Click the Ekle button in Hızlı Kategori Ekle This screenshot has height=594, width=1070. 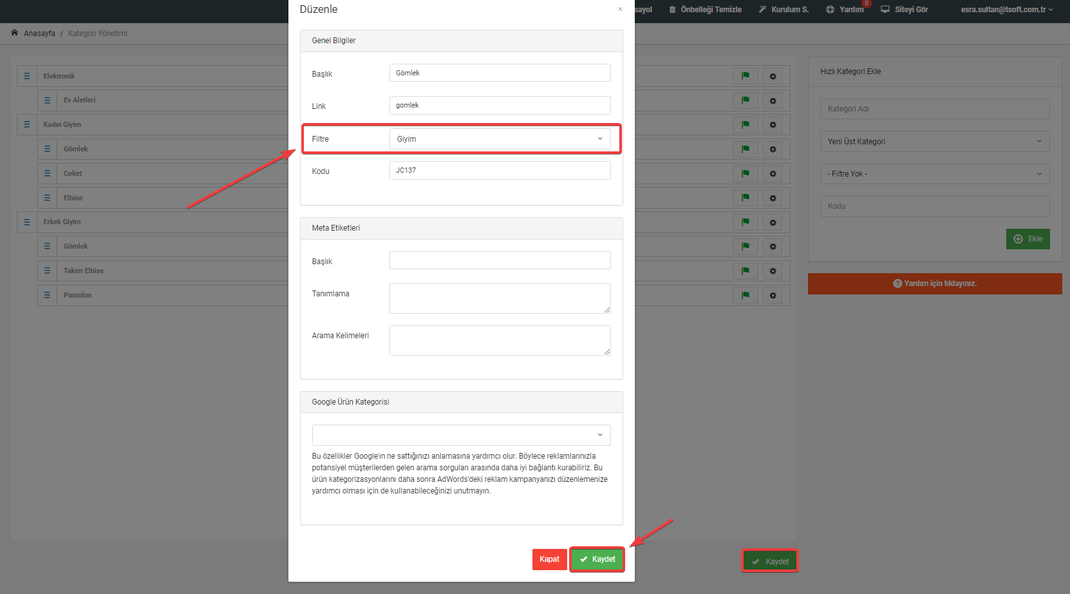[x=1028, y=239]
